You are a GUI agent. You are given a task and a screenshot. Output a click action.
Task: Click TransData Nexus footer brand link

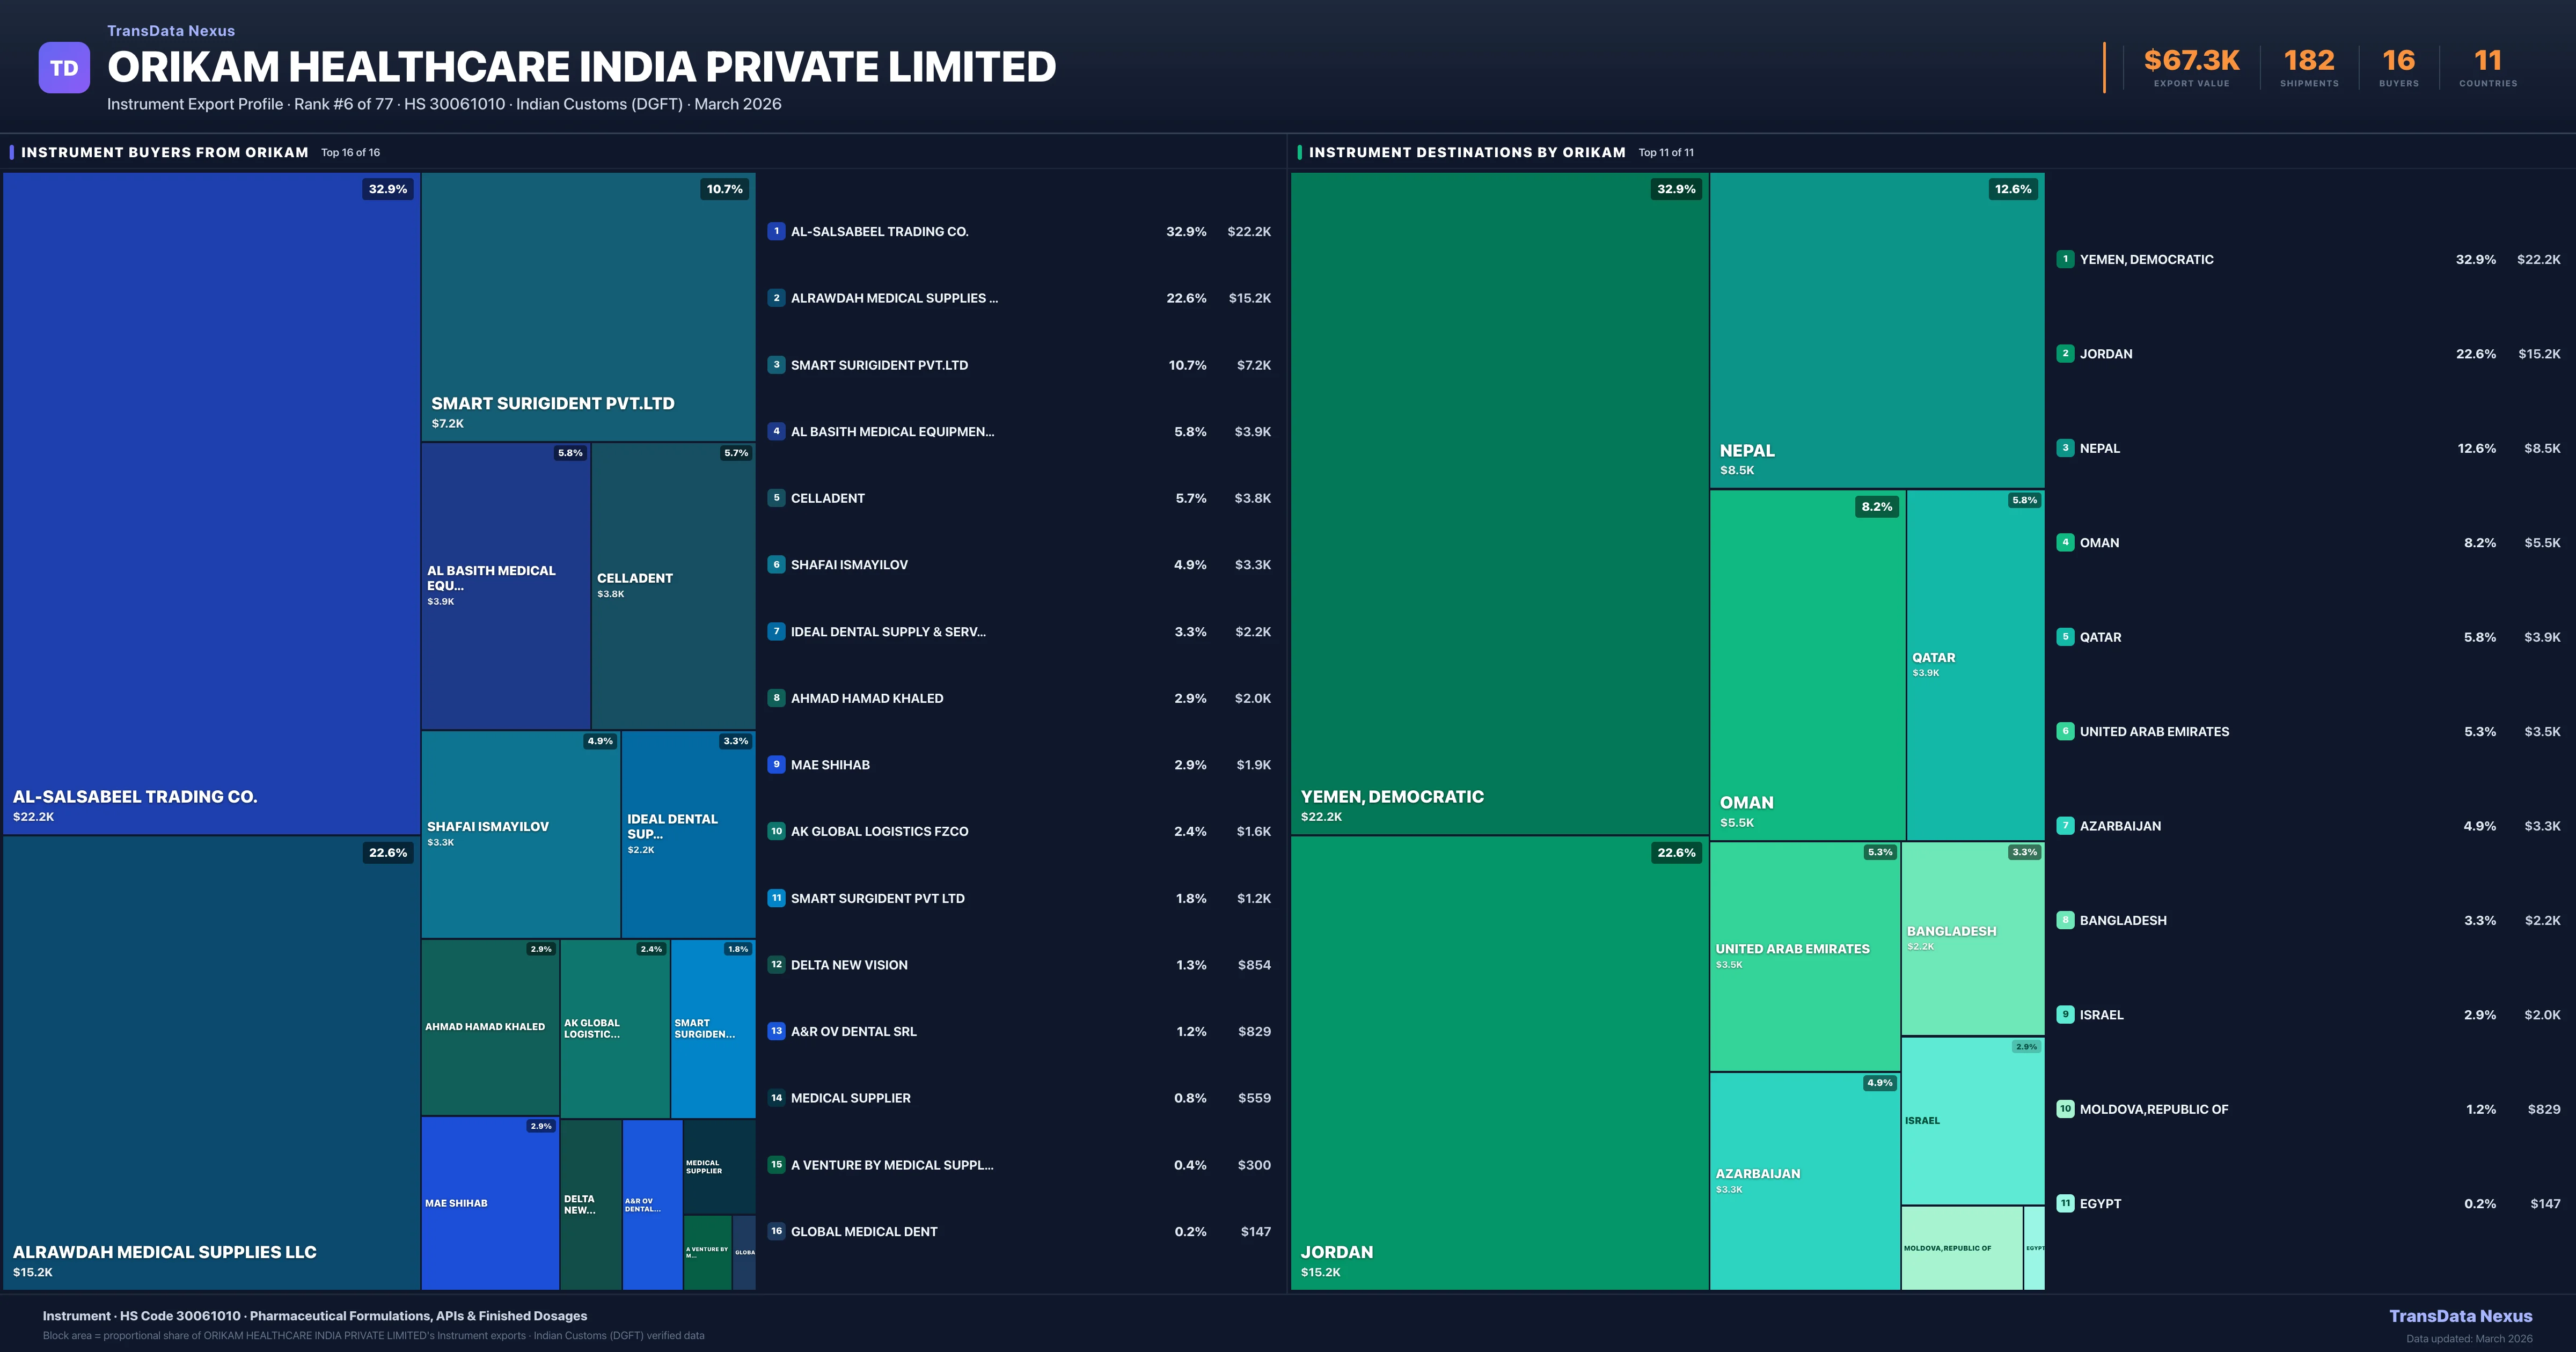[x=2460, y=1316]
